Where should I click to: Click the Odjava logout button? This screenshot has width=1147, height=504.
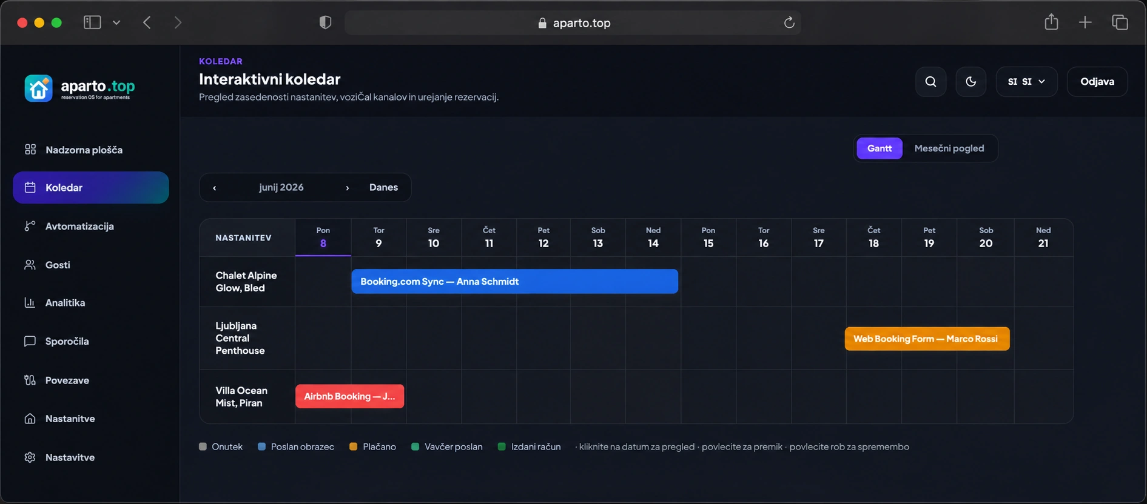pyautogui.click(x=1097, y=81)
